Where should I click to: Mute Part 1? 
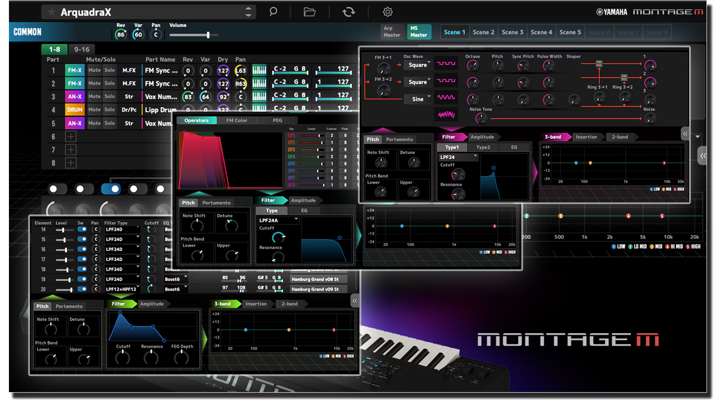pyautogui.click(x=94, y=70)
